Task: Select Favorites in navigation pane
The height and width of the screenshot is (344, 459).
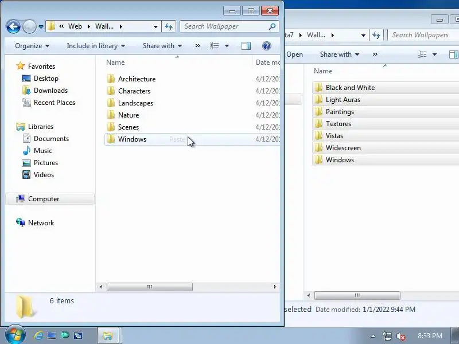Action: 41,67
